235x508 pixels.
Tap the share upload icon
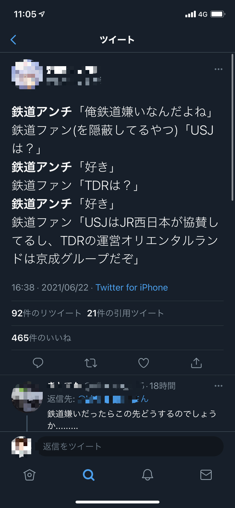197,362
